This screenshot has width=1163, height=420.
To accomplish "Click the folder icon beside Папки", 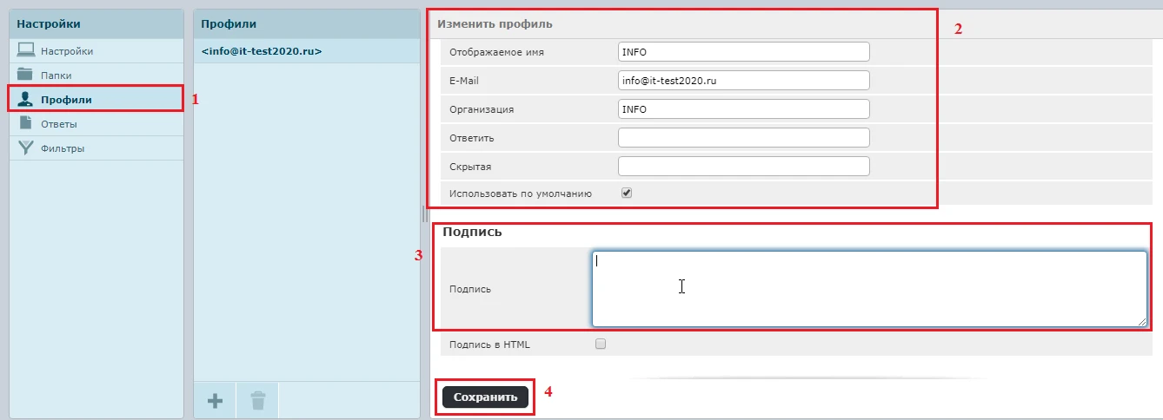I will (x=26, y=75).
